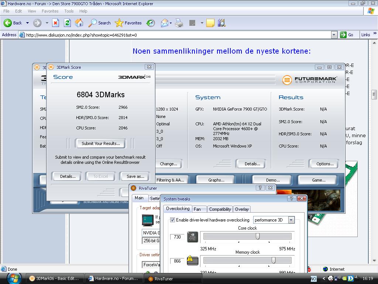Click Submit Your Results button
378x284 pixels.
100,143
